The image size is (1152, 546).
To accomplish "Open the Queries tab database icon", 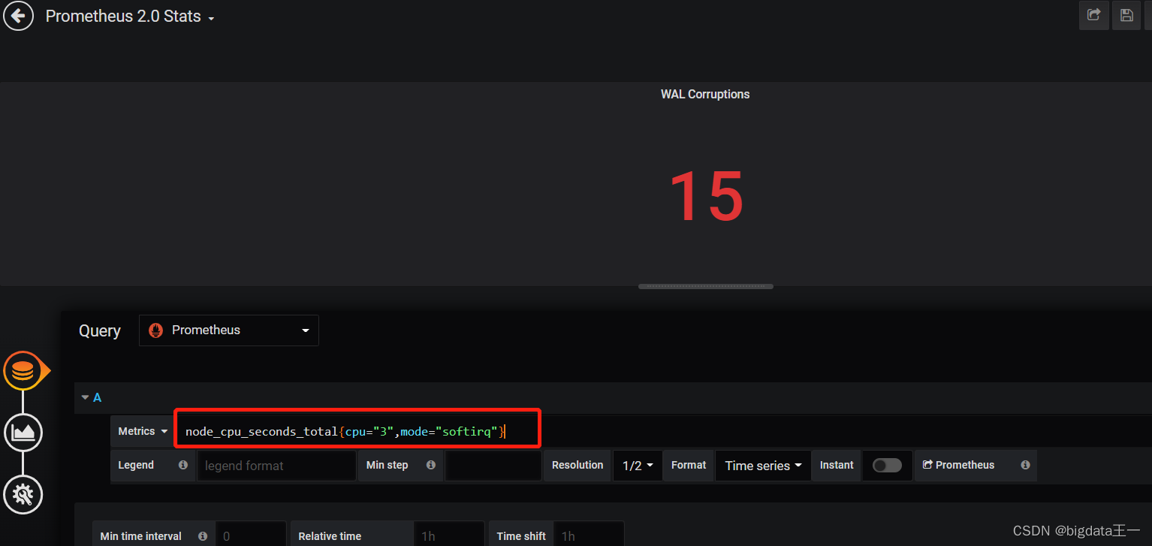I will [23, 370].
